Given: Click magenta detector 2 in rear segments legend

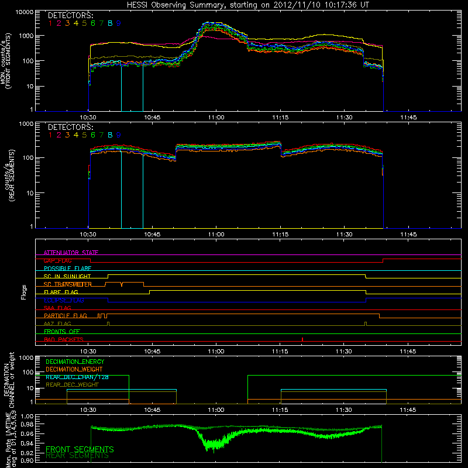Looking at the screenshot, I should 59,135.
